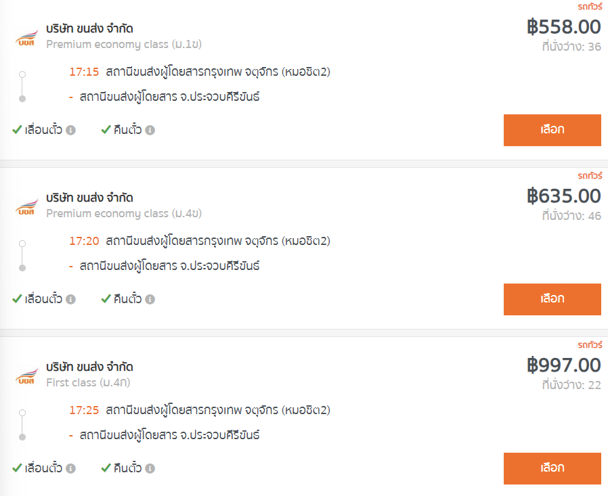Image resolution: width=608 pixels, height=496 pixels.
Task: Click the บขส logo of the ฿635.00 trip
Action: click(x=27, y=207)
